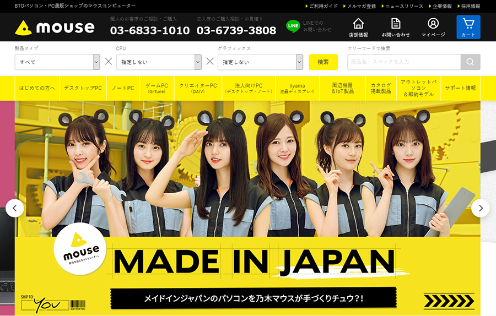Click the black chevron arrows on banner

click(449, 301)
